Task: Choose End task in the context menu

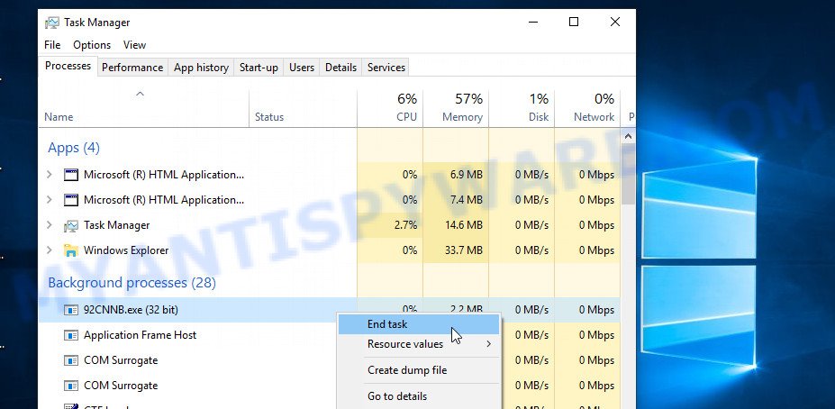Action: coord(419,323)
